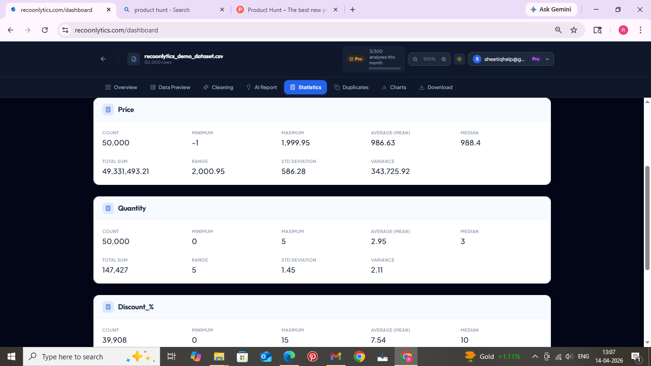
Task: Close the product hunt Search tab
Action: point(222,10)
